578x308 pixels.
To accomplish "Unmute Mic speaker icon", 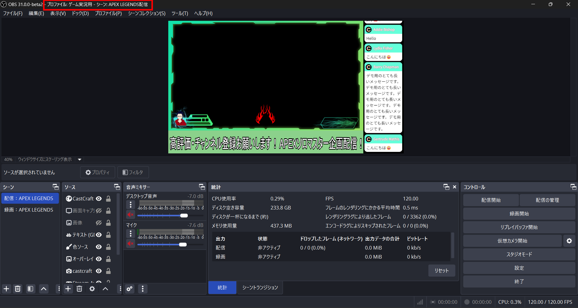I will pyautogui.click(x=131, y=244).
